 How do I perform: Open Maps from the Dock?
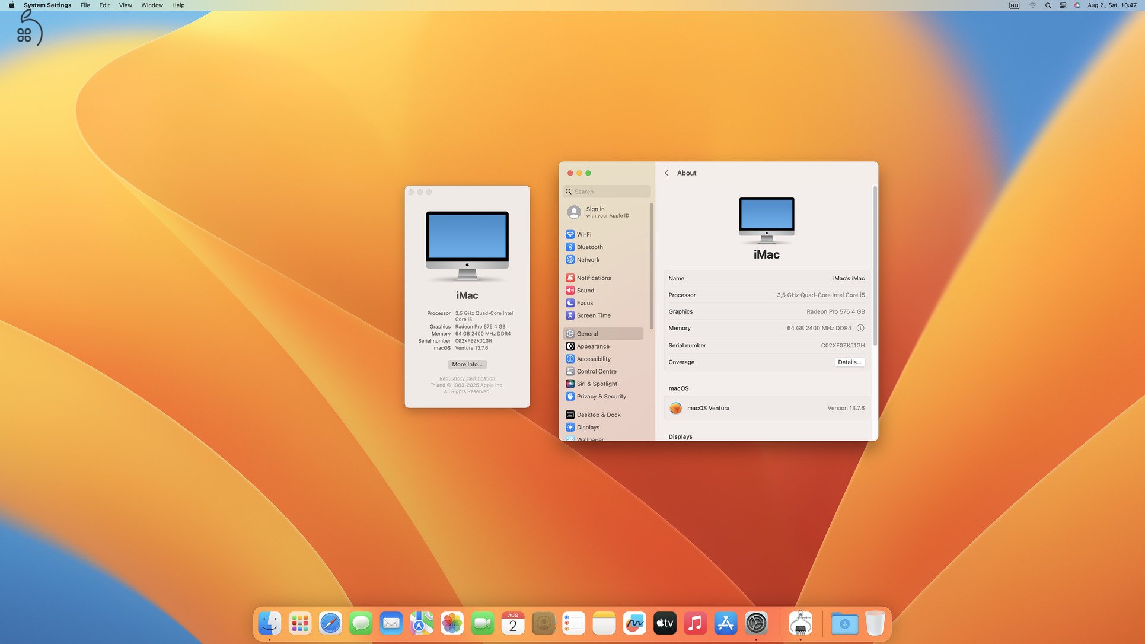(422, 623)
